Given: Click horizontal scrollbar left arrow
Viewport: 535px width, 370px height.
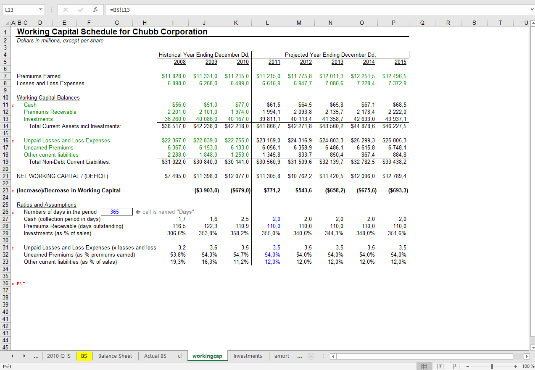Looking at the screenshot, I should tap(333, 356).
